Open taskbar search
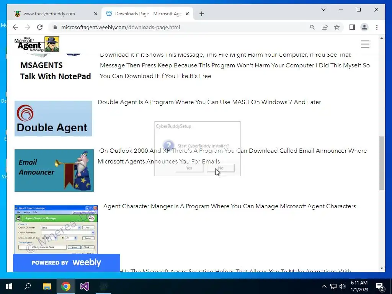Screen dimensions: 392x294 [x=28, y=286]
